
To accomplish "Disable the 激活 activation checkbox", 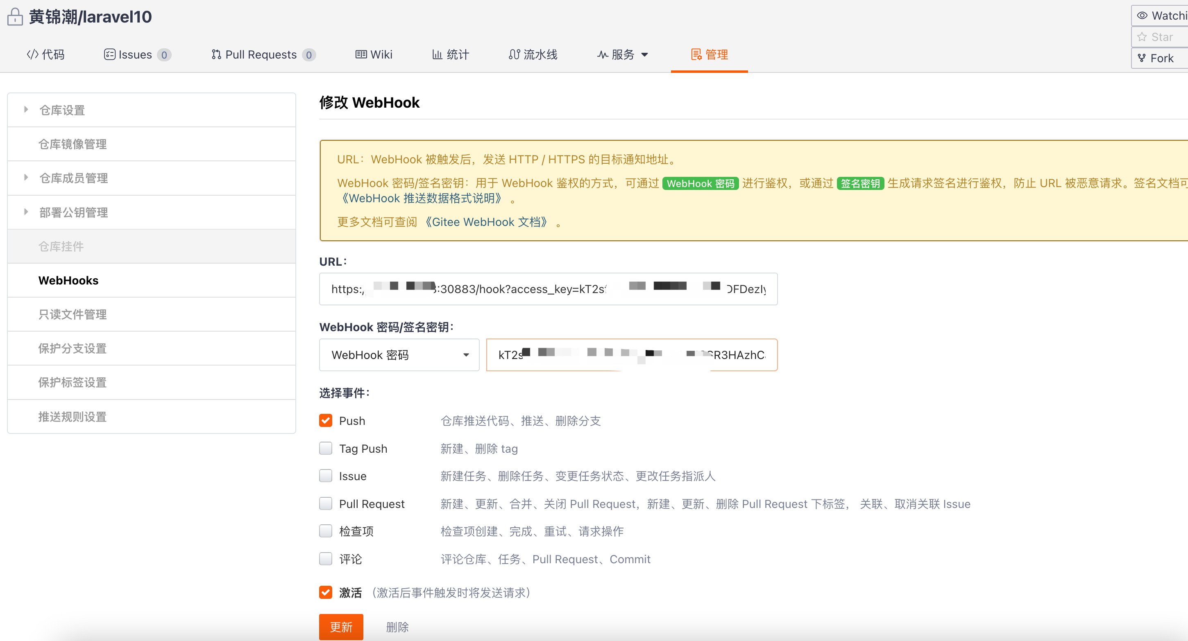I will (x=326, y=592).
